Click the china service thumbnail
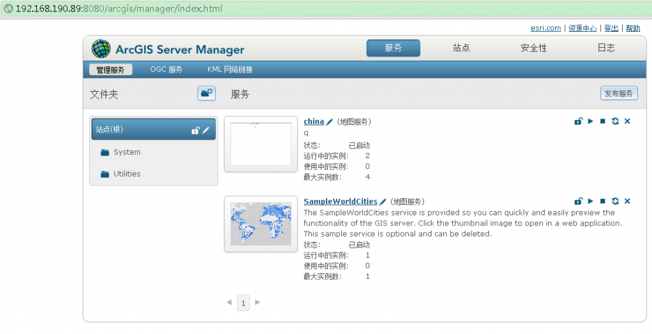The height and width of the screenshot is (334, 652). [261, 144]
